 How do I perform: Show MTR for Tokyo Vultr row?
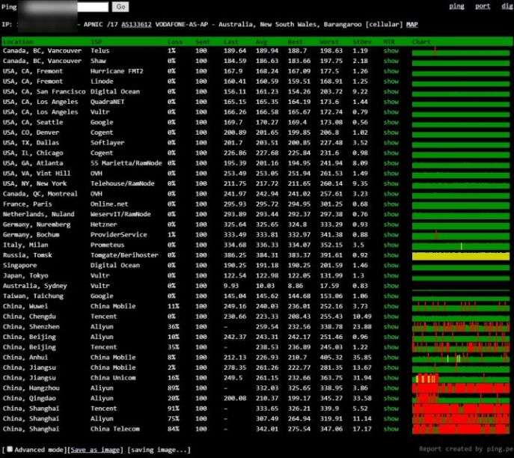391,275
